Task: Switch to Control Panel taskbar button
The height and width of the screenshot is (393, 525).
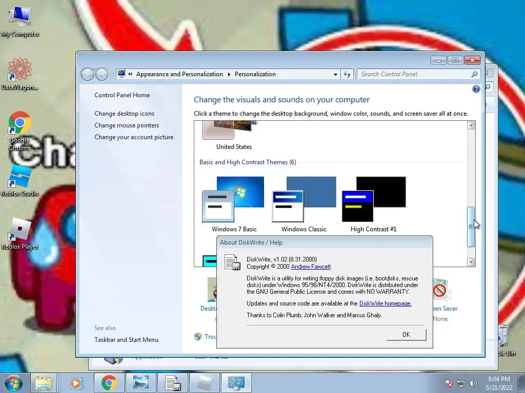Action: (236, 383)
